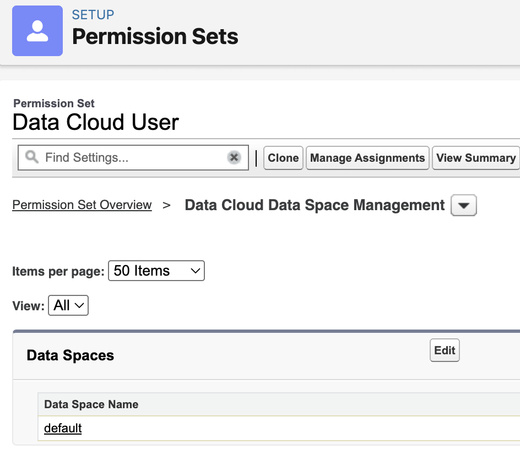Click the View Summary button
The width and height of the screenshot is (520, 450).
pos(475,158)
